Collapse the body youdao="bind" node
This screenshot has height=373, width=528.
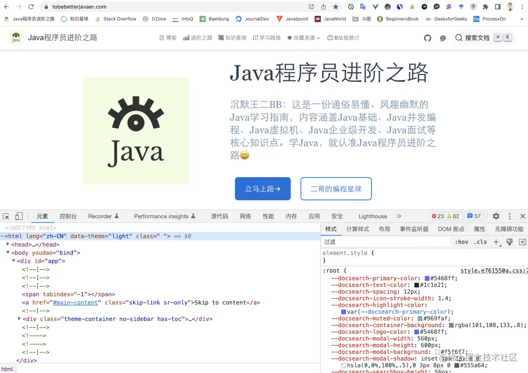pos(8,252)
